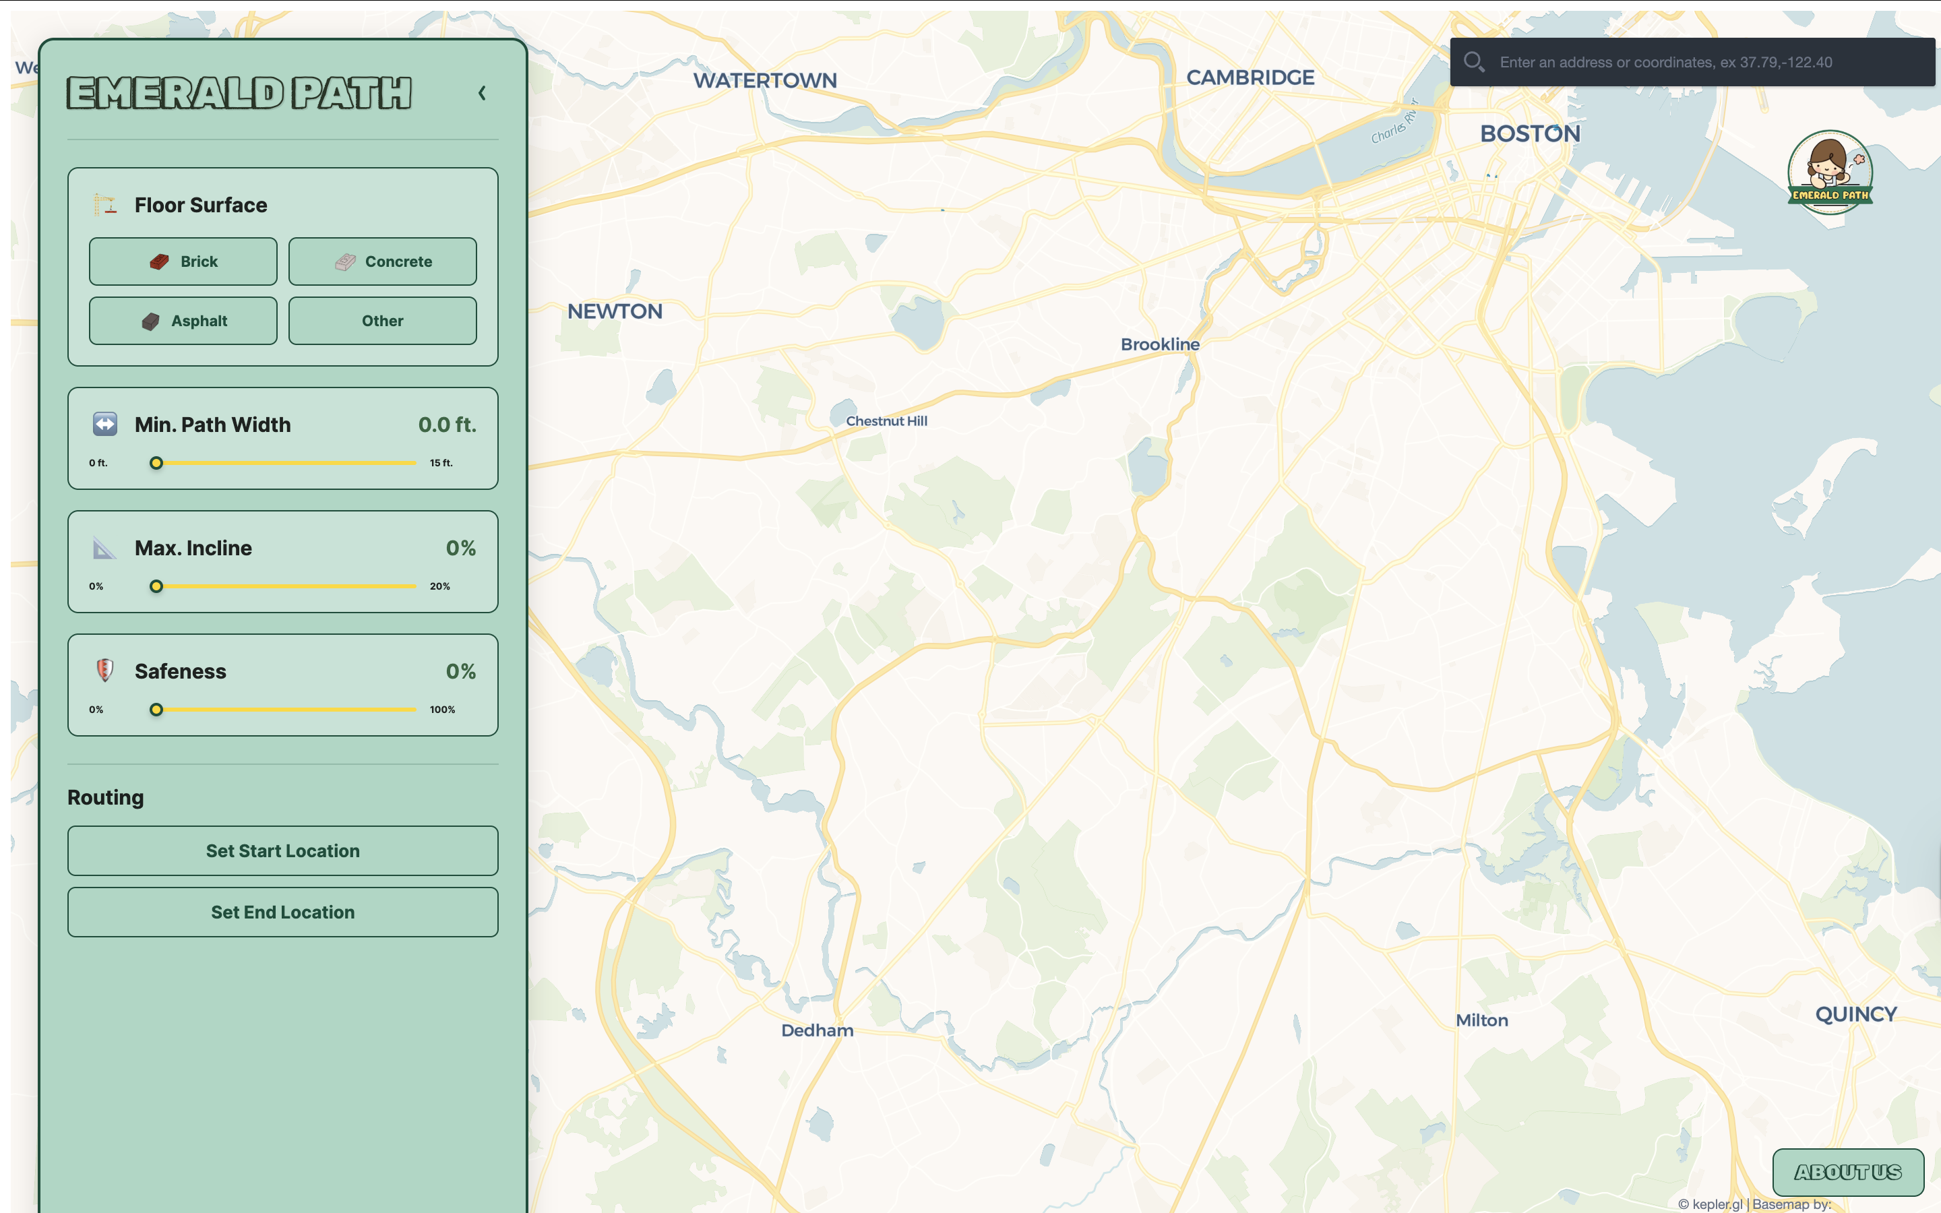Click the address search input field
This screenshot has height=1213, width=1941.
click(x=1708, y=62)
